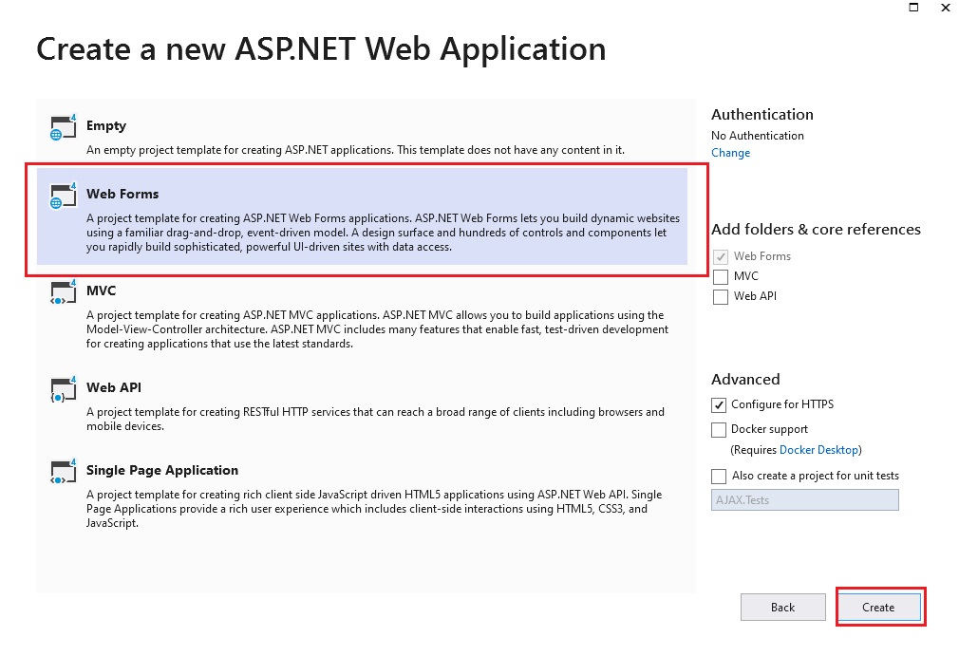
Task: Click the MVC template icon
Action: 64,292
